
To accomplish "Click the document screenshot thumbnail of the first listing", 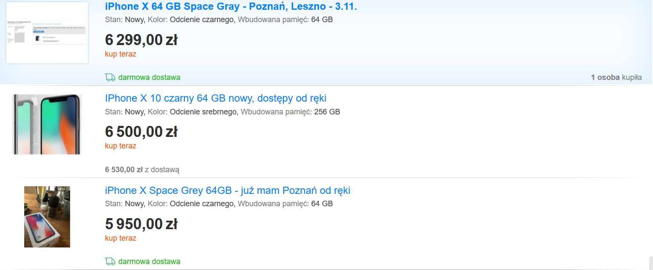I will click(x=47, y=33).
